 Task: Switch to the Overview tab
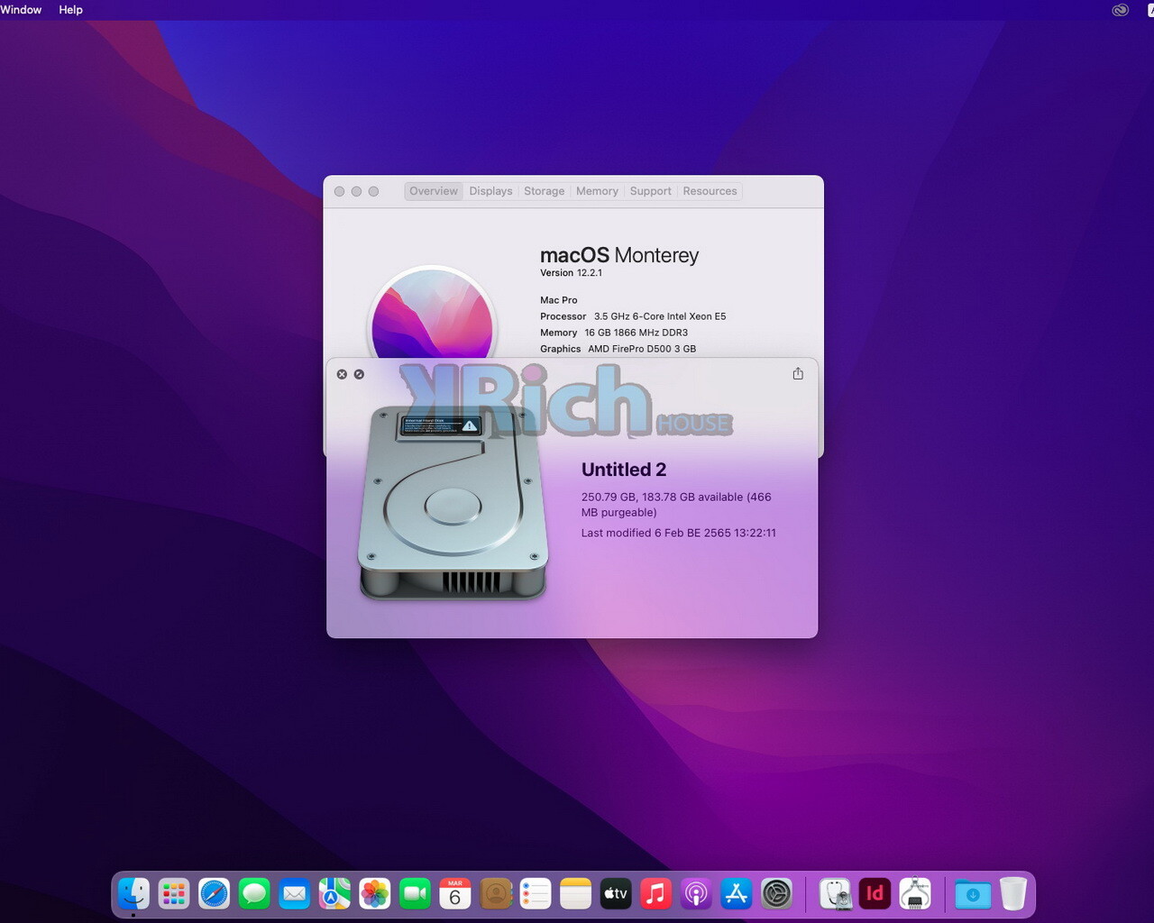(x=434, y=191)
